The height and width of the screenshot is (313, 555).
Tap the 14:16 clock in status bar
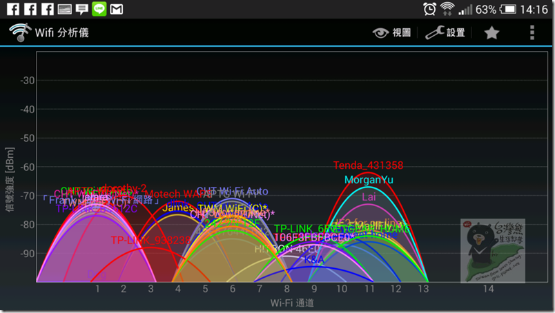[534, 9]
